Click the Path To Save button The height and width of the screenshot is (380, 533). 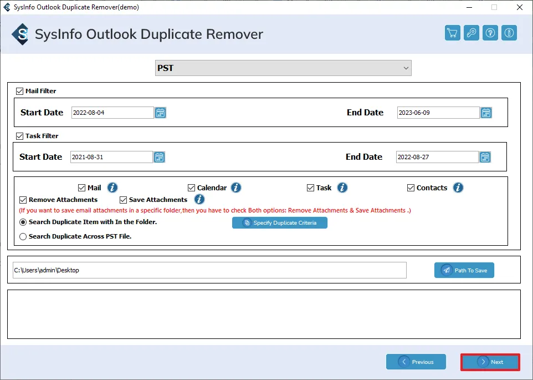pyautogui.click(x=464, y=270)
